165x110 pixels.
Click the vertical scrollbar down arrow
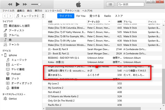pos(163,106)
